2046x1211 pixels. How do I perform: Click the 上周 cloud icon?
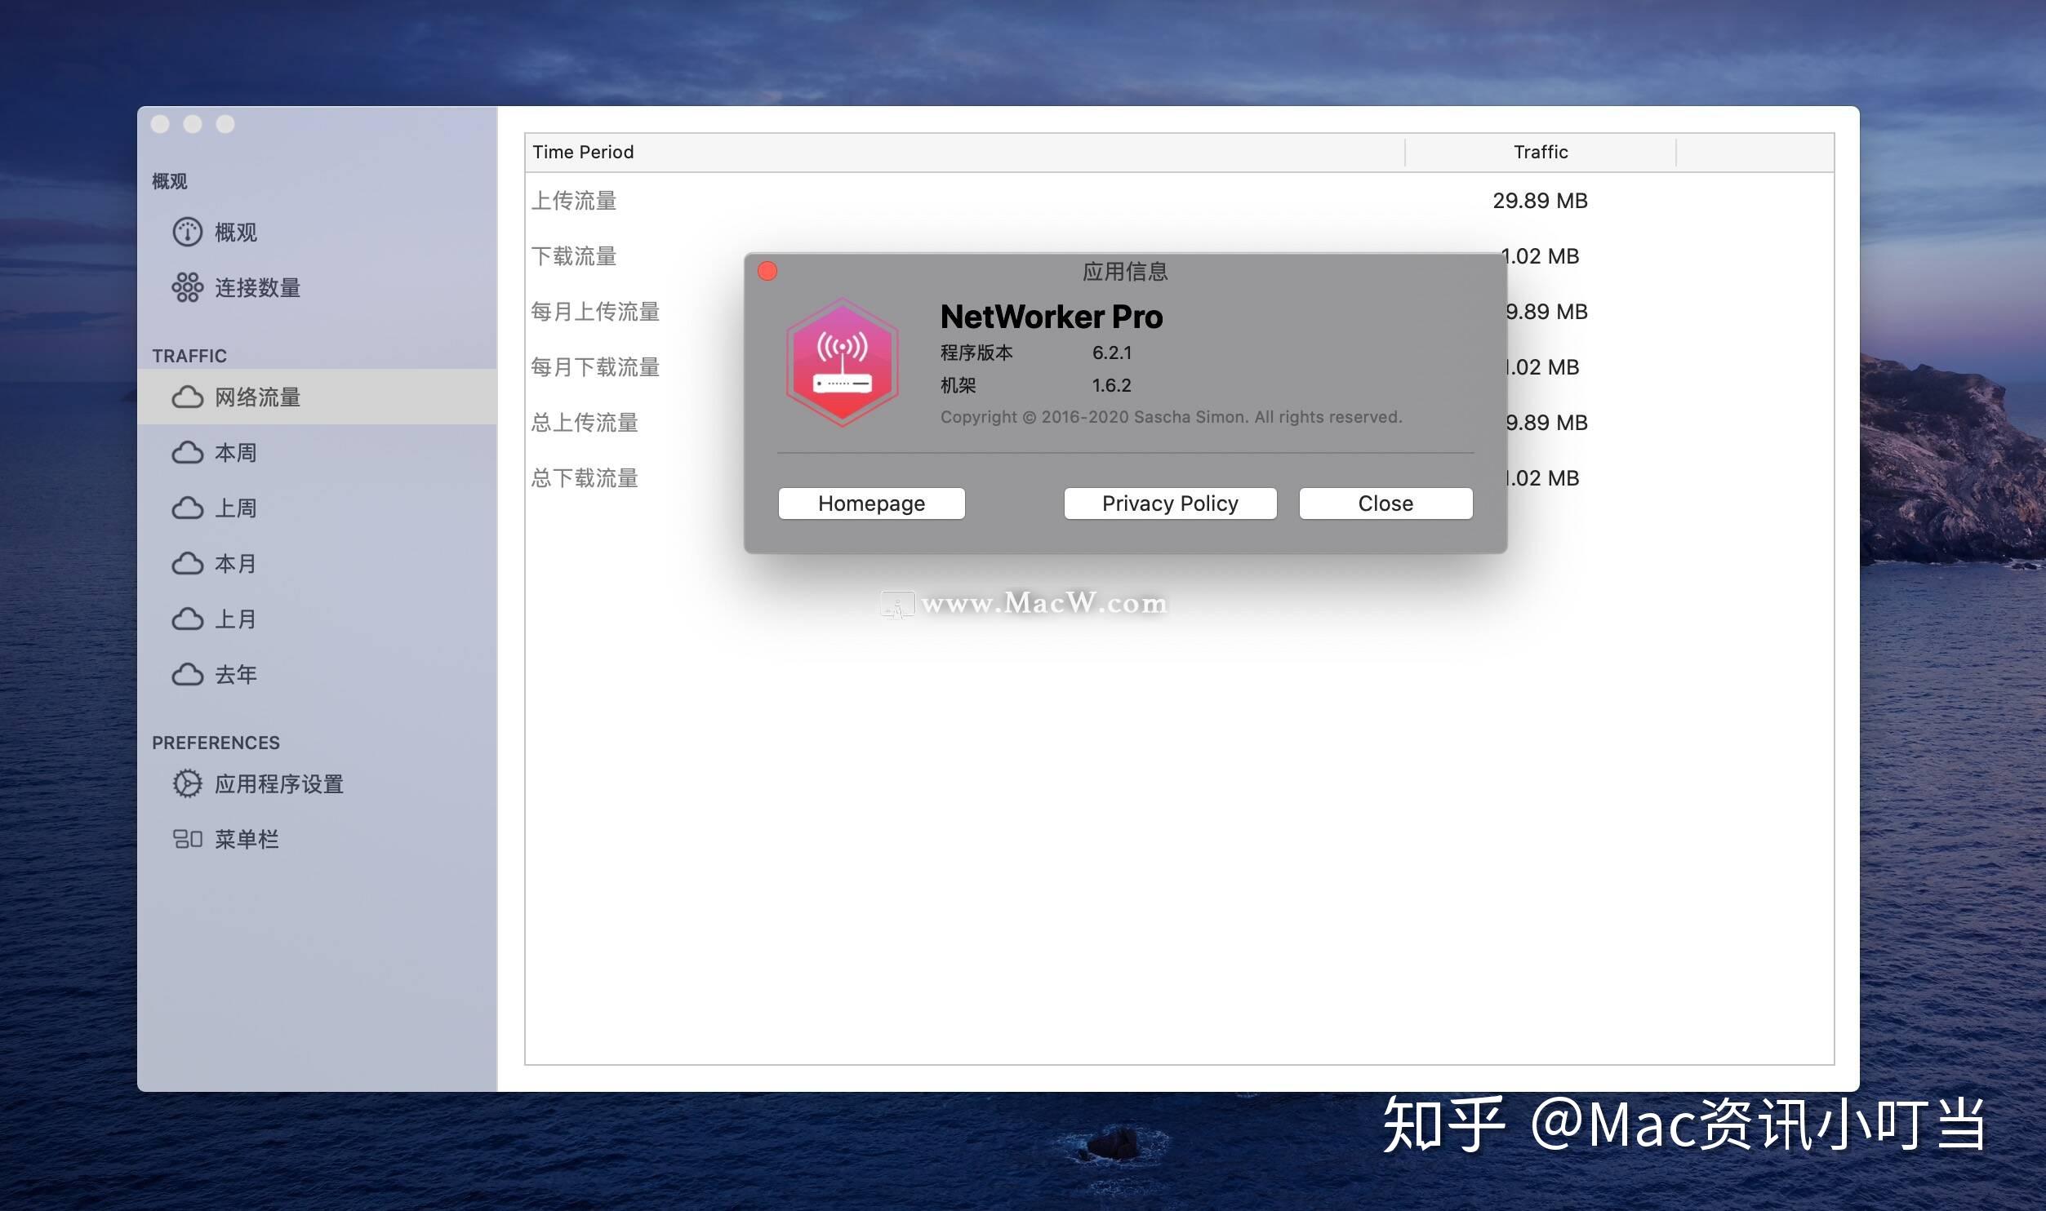point(188,508)
